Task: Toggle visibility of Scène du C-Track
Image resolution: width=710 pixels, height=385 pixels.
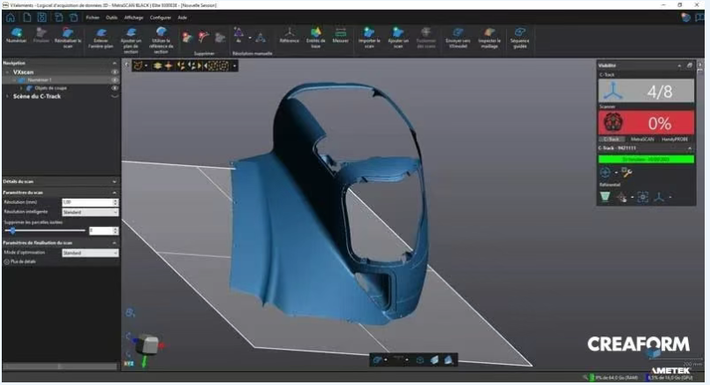Action: click(115, 96)
